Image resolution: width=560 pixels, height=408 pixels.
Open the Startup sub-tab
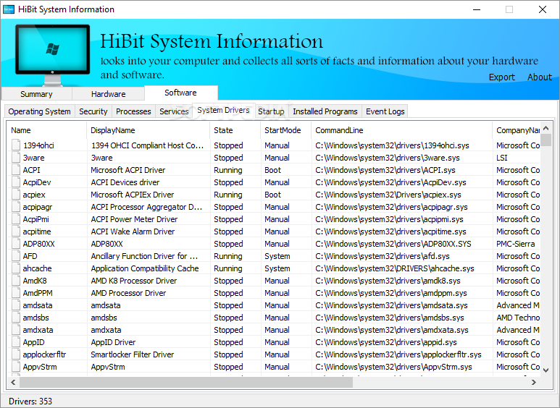click(271, 111)
